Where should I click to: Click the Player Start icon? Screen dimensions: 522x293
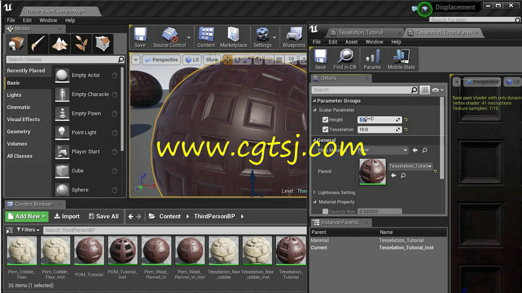(62, 152)
